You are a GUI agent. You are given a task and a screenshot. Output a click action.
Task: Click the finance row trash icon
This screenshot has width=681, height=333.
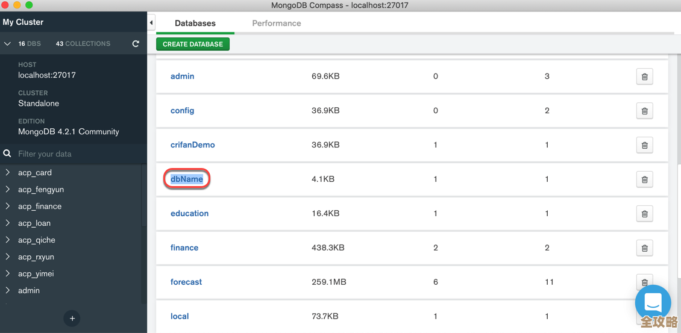(644, 248)
